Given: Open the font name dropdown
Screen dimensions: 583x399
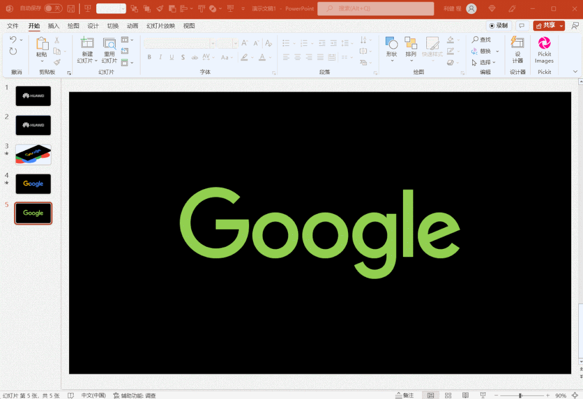Looking at the screenshot, I should click(213, 44).
